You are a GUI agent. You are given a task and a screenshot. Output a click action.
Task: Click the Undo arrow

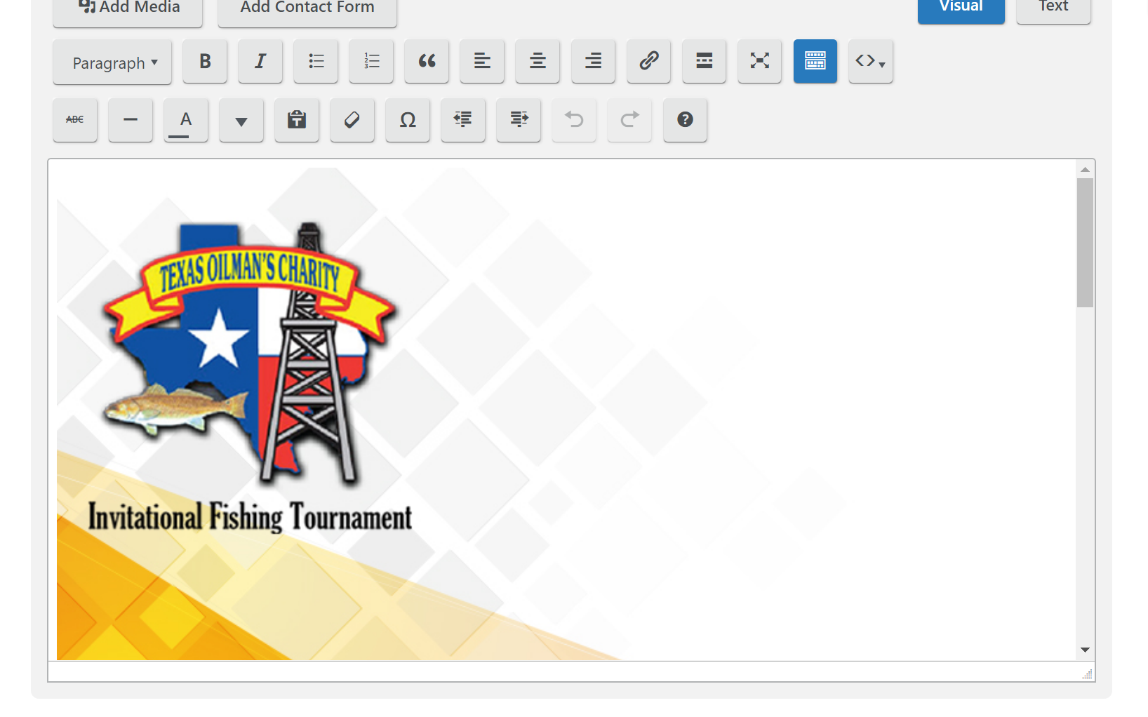click(x=574, y=120)
